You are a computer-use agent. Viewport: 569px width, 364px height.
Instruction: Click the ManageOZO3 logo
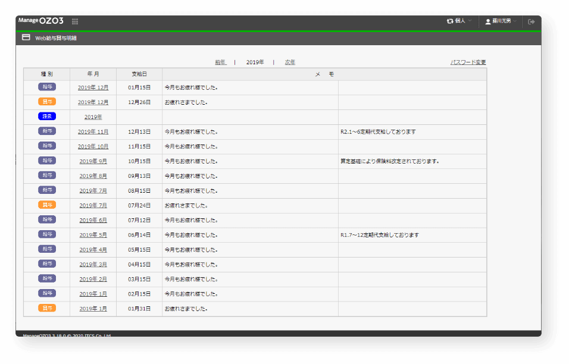pos(42,21)
